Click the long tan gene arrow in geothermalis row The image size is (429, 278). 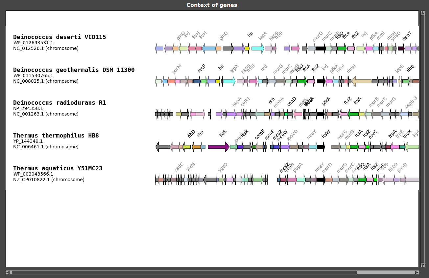point(362,81)
